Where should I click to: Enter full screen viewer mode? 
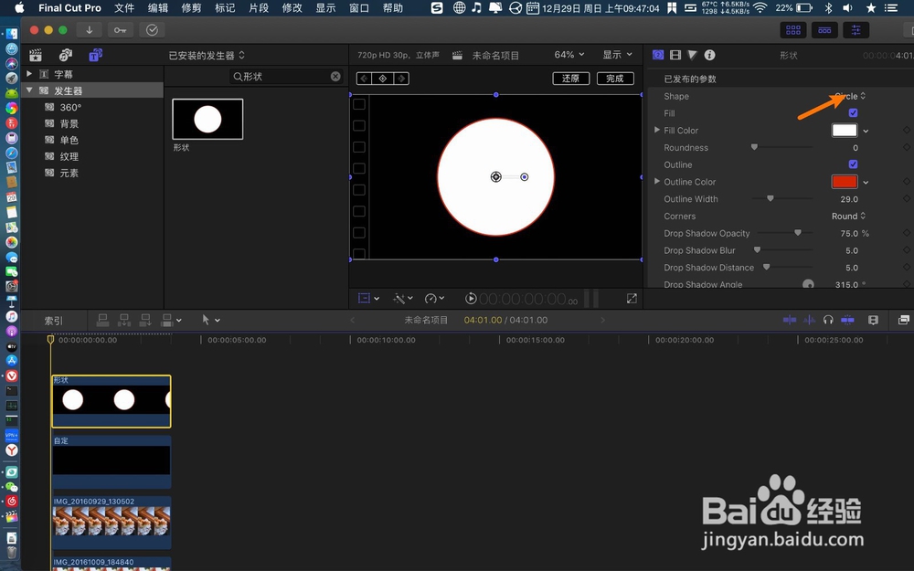(632, 299)
